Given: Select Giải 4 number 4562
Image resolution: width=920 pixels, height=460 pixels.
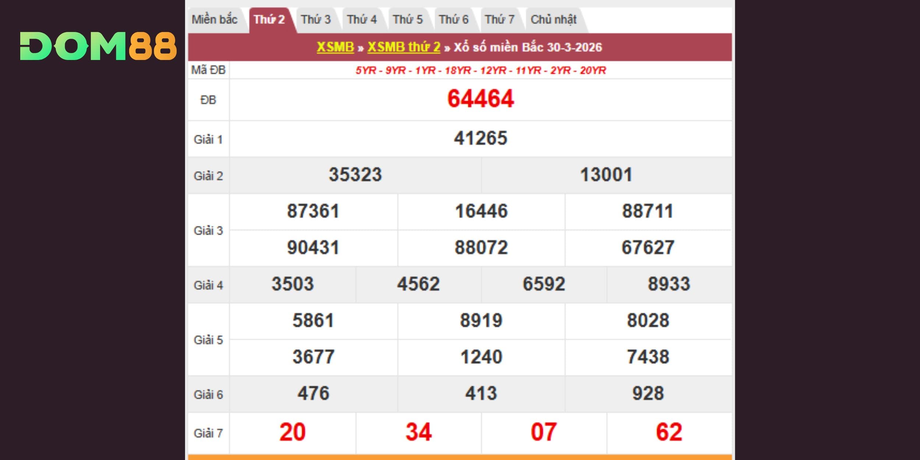Looking at the screenshot, I should pyautogui.click(x=418, y=284).
